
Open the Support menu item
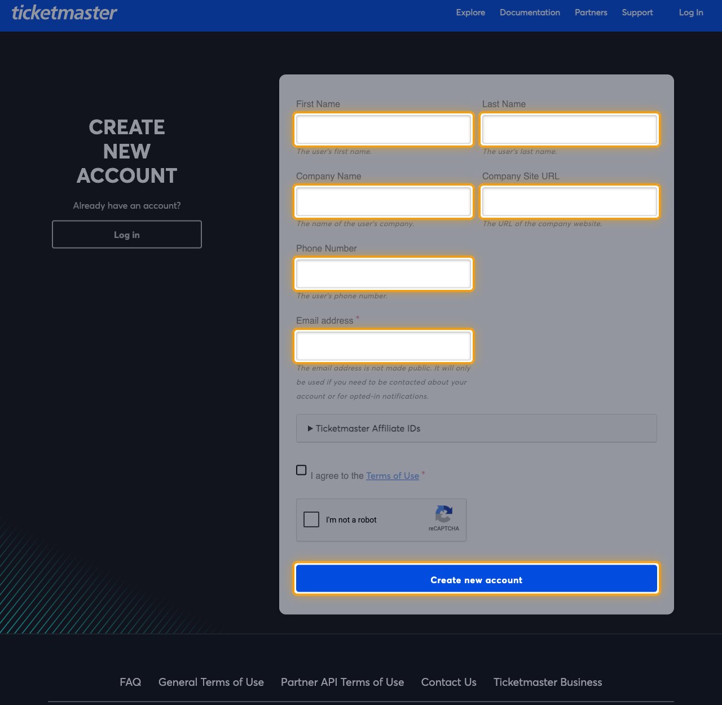[637, 12]
